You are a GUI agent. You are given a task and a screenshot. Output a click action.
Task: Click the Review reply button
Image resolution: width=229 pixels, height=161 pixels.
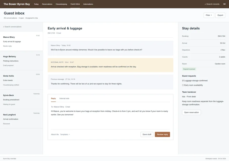click(162, 135)
